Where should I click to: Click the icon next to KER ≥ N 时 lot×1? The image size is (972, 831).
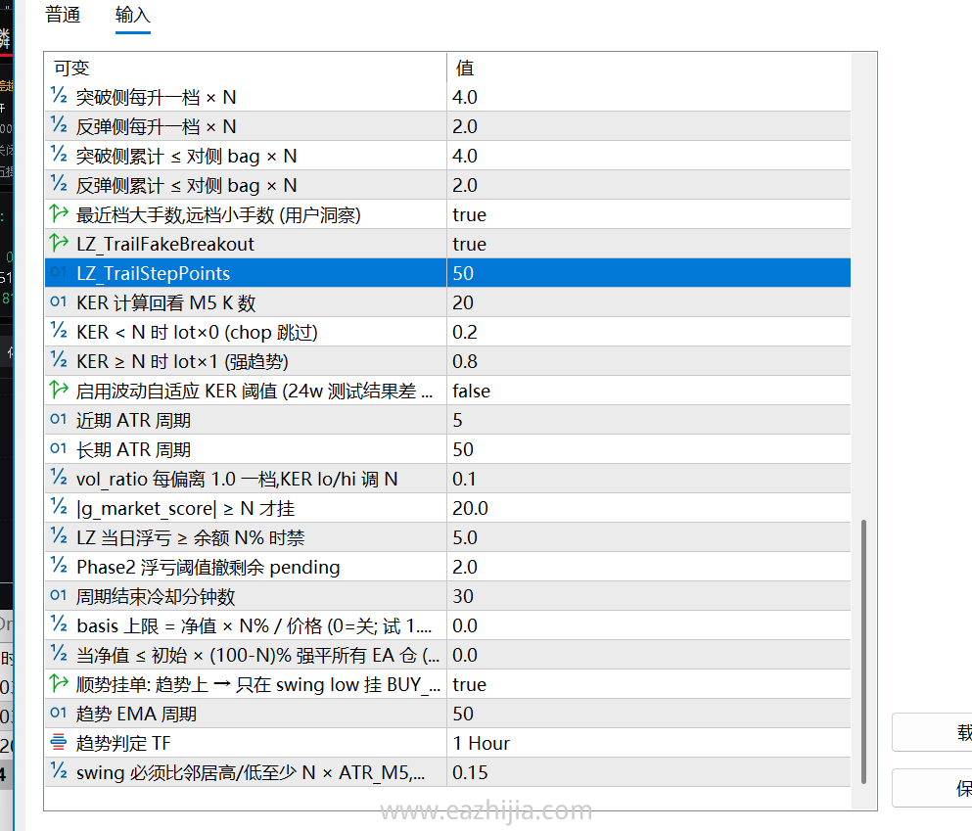pyautogui.click(x=59, y=361)
